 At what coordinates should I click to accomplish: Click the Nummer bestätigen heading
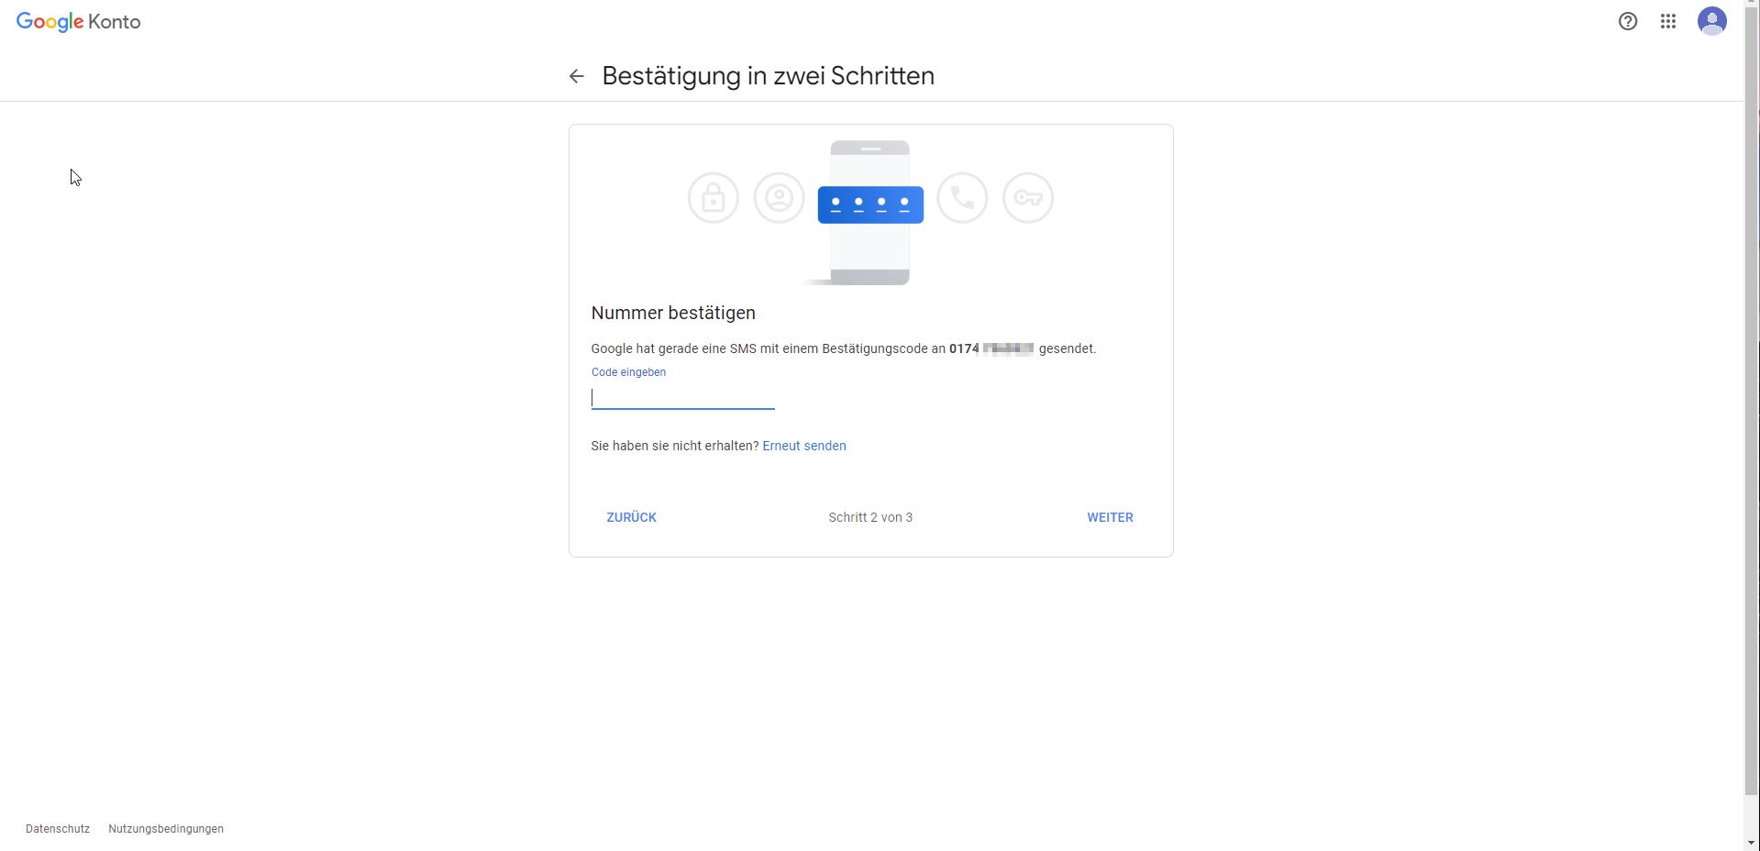tap(673, 313)
